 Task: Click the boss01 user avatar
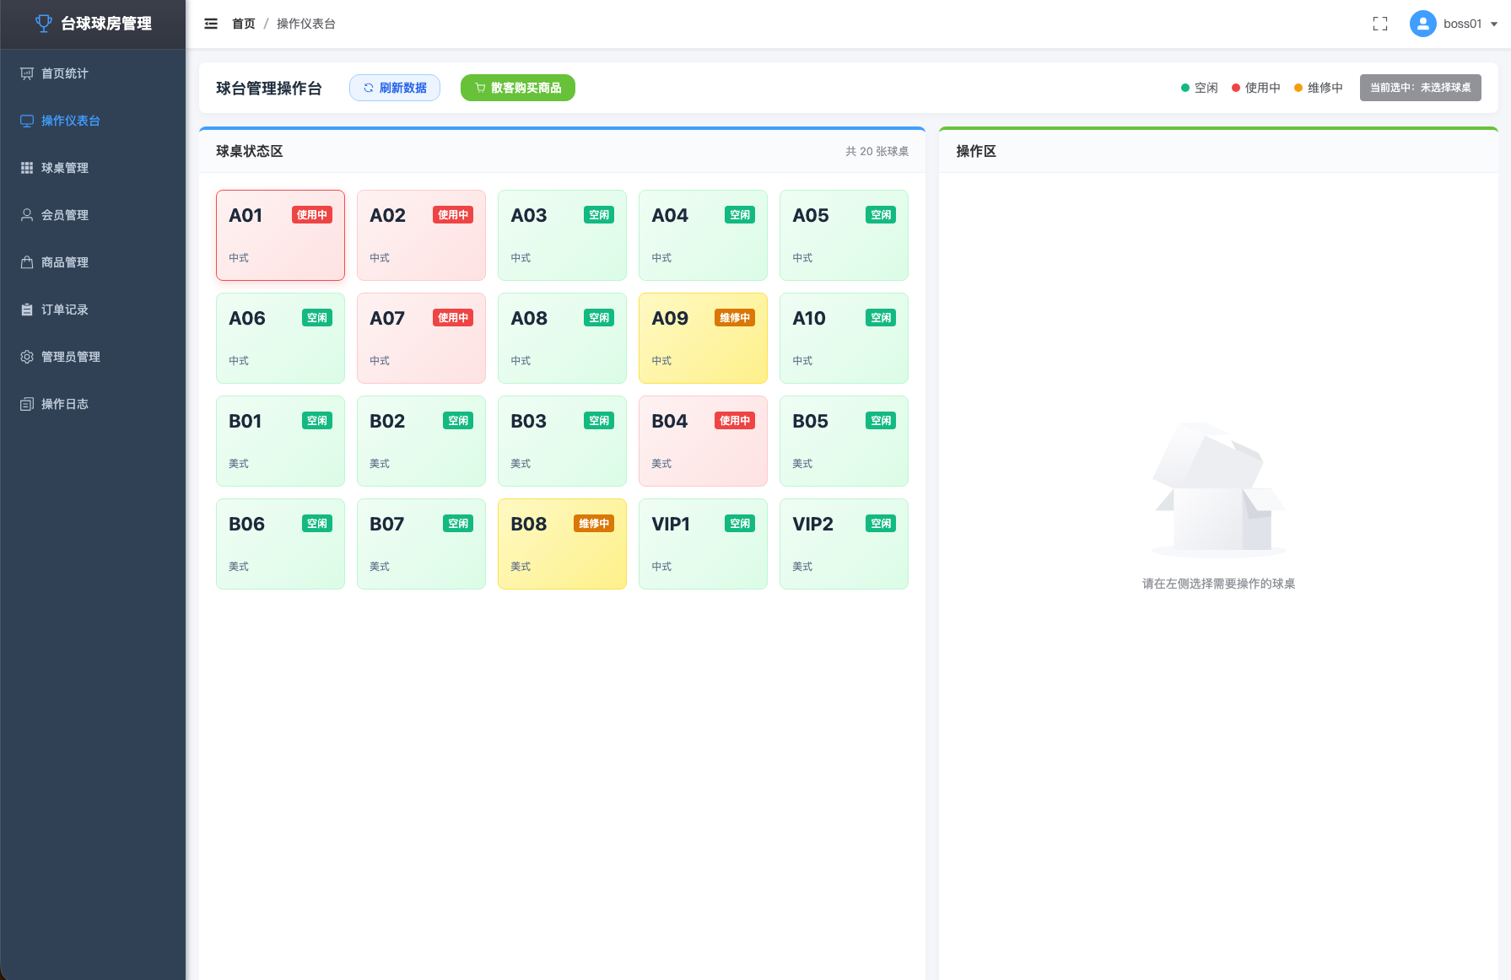(1422, 24)
